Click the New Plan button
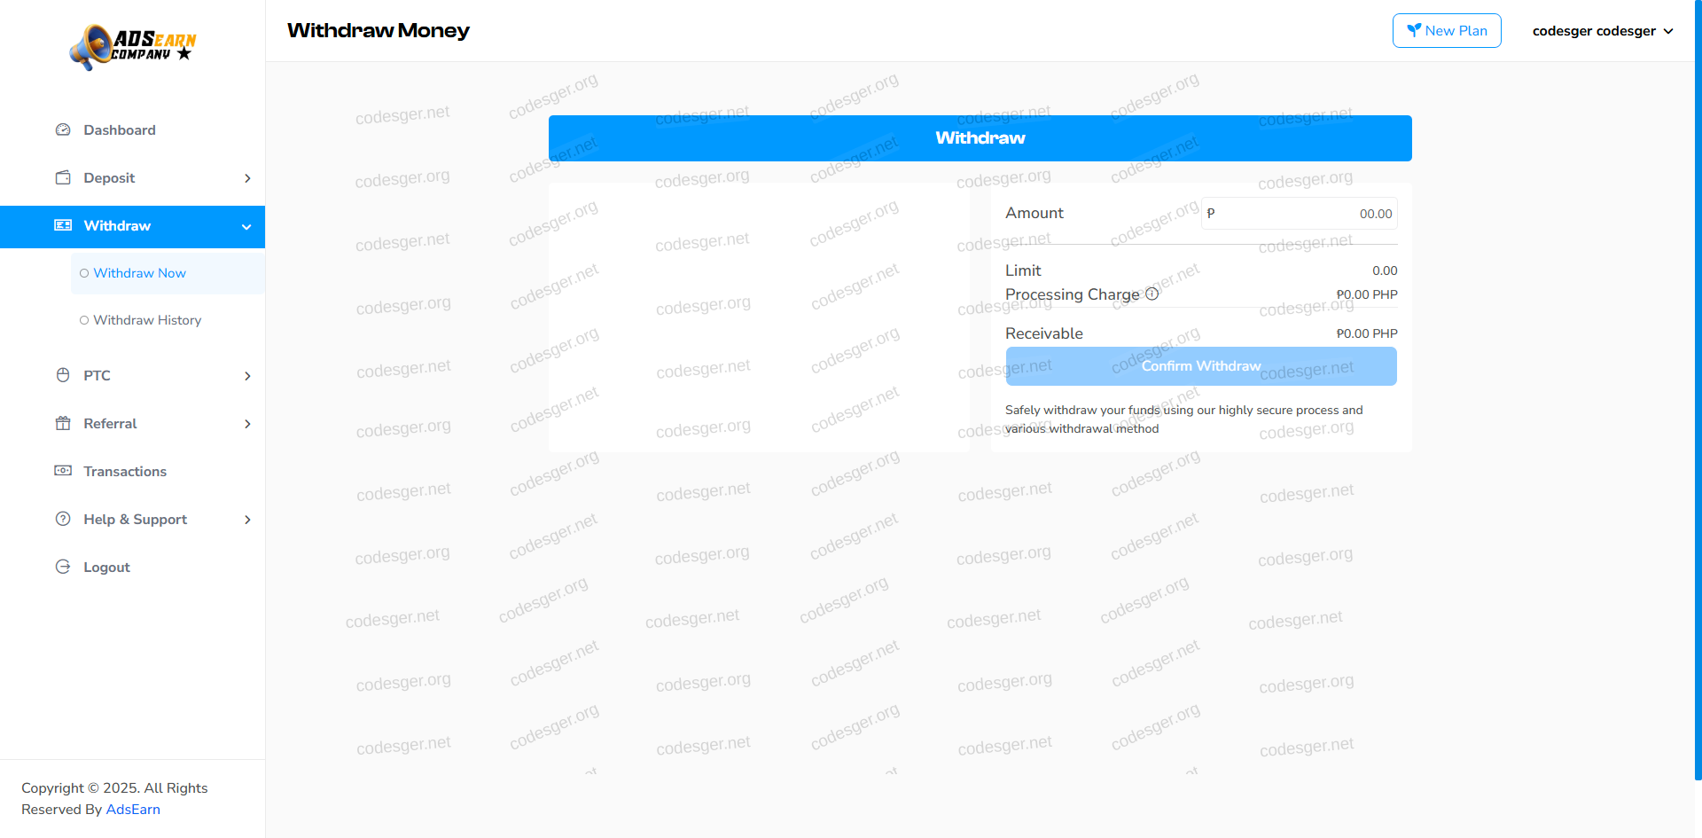 click(1447, 31)
